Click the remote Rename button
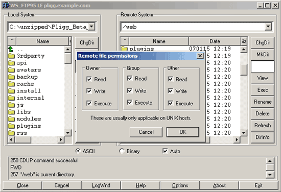This screenshot has height=192, width=281. coord(263,102)
